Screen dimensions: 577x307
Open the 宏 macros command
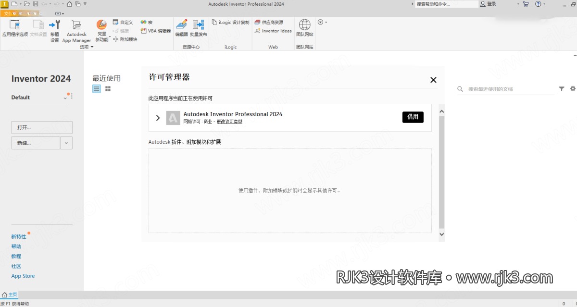(x=147, y=22)
